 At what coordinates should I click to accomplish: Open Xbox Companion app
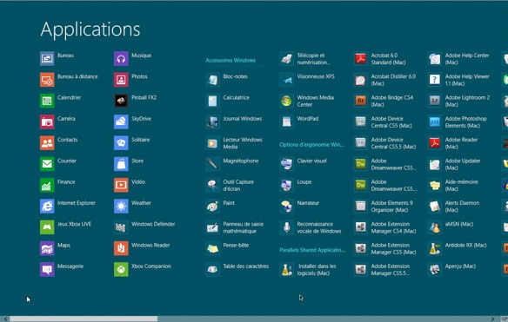tap(121, 269)
